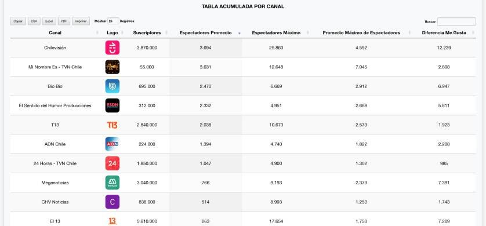Sort by Espectadores Máximo column header

[276, 33]
